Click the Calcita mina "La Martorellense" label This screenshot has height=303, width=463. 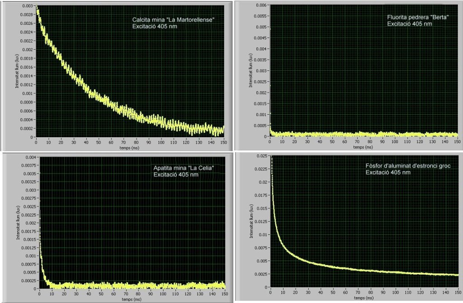click(x=173, y=20)
